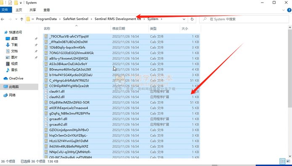
Task: Open the Help question mark icon
Action: [x=289, y=10]
